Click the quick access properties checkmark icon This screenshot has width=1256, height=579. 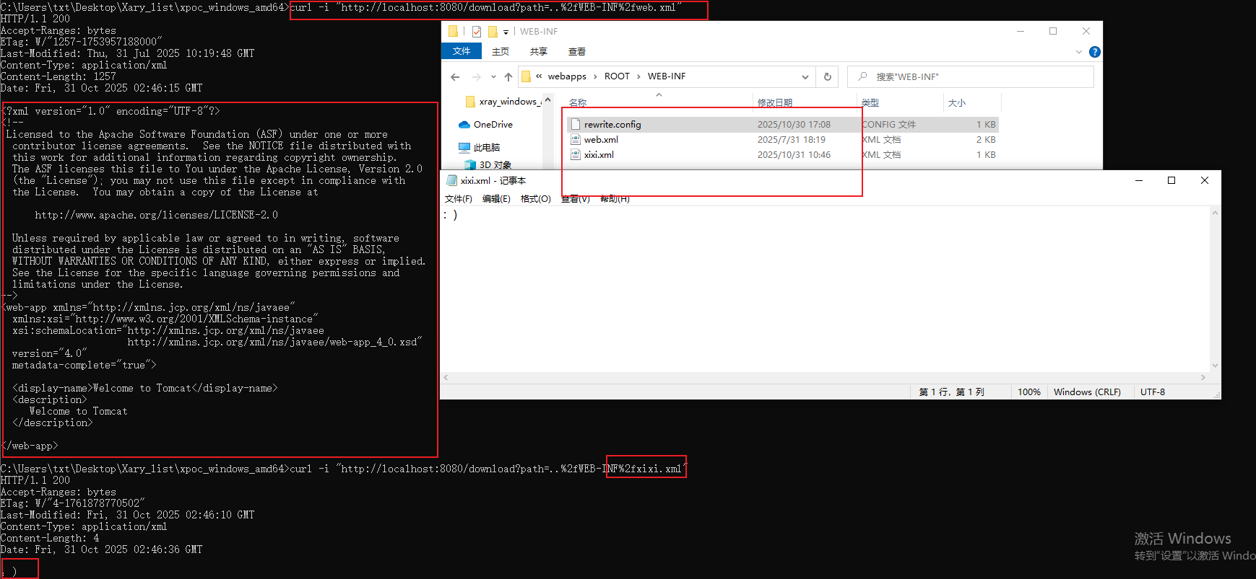point(477,32)
